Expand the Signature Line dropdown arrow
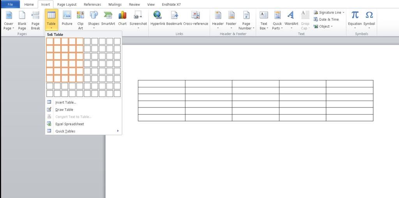399x198 pixels. coord(344,12)
